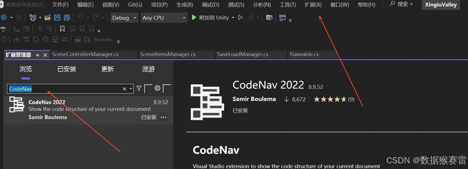
Task: Click the Hot Reload flame icon
Action: [251, 17]
